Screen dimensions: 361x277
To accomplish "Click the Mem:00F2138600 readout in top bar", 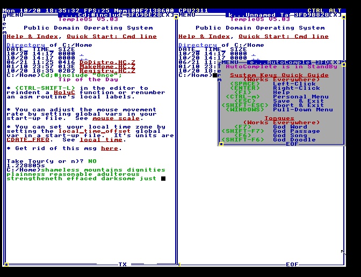I will [144, 11].
